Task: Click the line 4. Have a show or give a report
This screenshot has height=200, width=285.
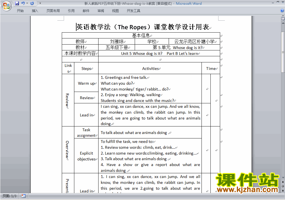Action: (150, 165)
